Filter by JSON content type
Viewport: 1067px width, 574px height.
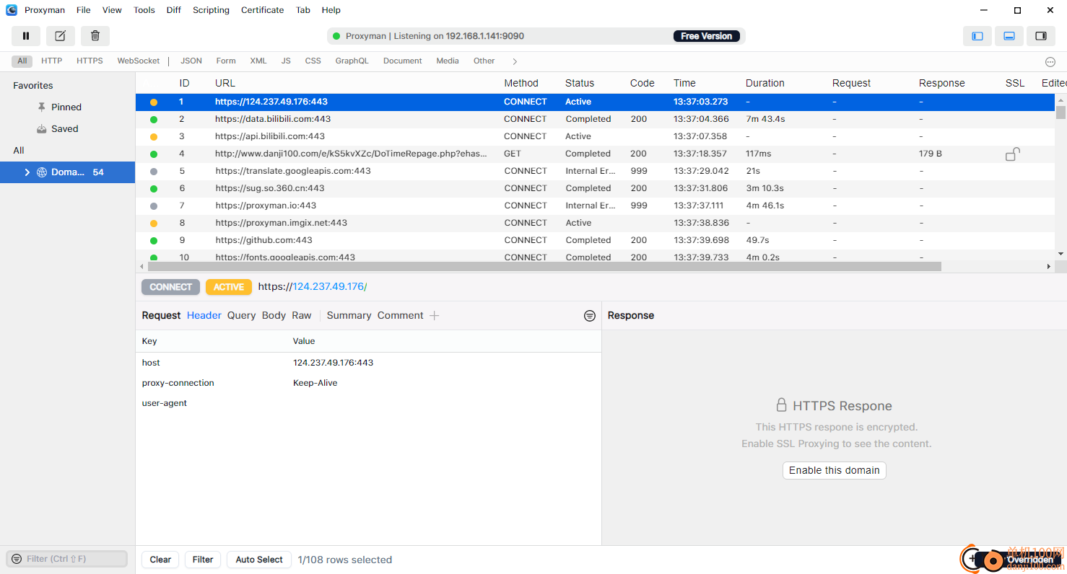click(x=191, y=61)
